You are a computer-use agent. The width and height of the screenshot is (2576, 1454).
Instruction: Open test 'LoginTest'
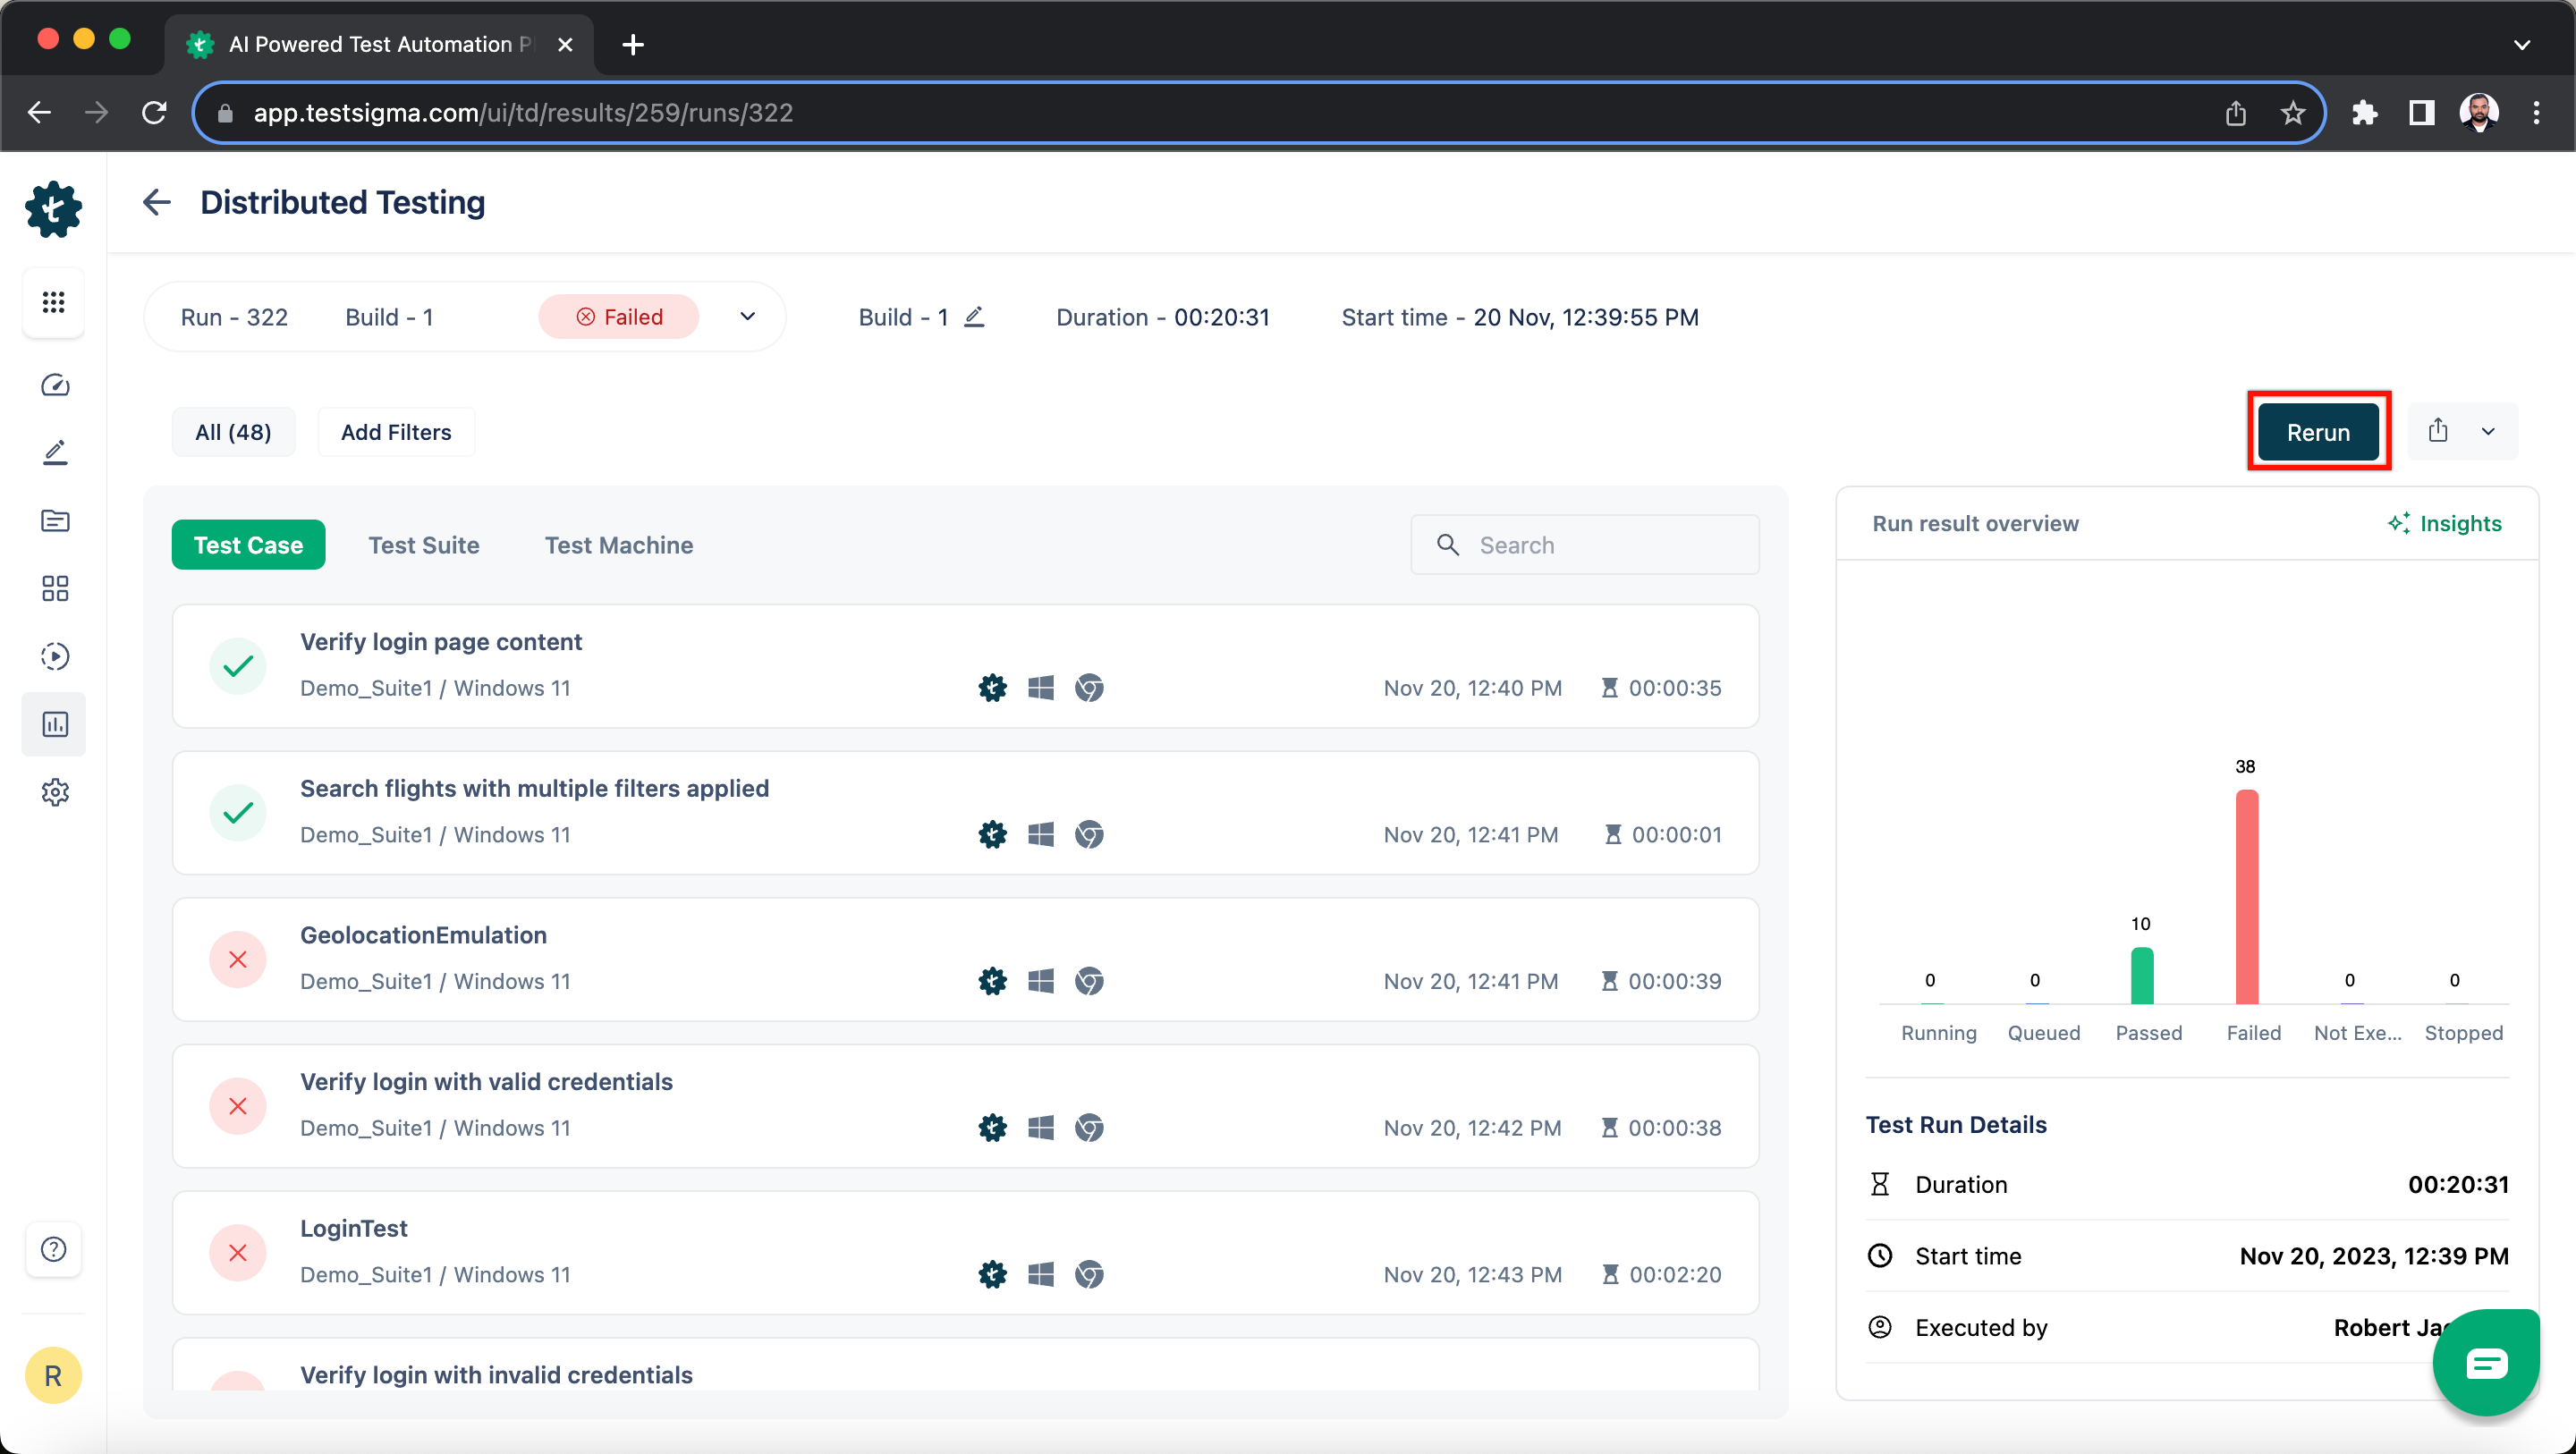(965, 1252)
